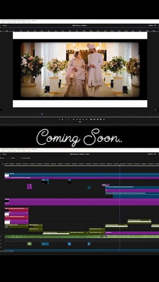Click the blue playhead on the Program Monitor scrubber
Image resolution: width=159 pixels, height=282 pixels.
coord(42,114)
